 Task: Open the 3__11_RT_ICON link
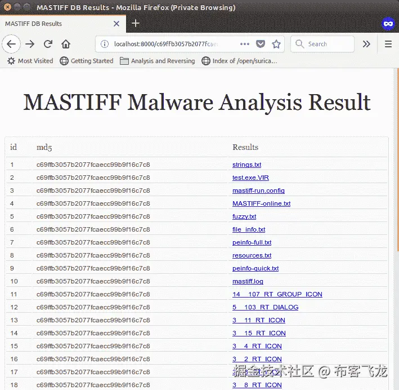pyautogui.click(x=258, y=320)
